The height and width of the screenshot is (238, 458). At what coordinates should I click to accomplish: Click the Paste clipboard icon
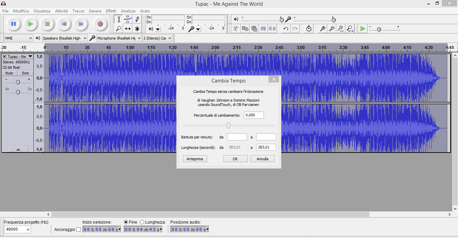pyautogui.click(x=254, y=29)
